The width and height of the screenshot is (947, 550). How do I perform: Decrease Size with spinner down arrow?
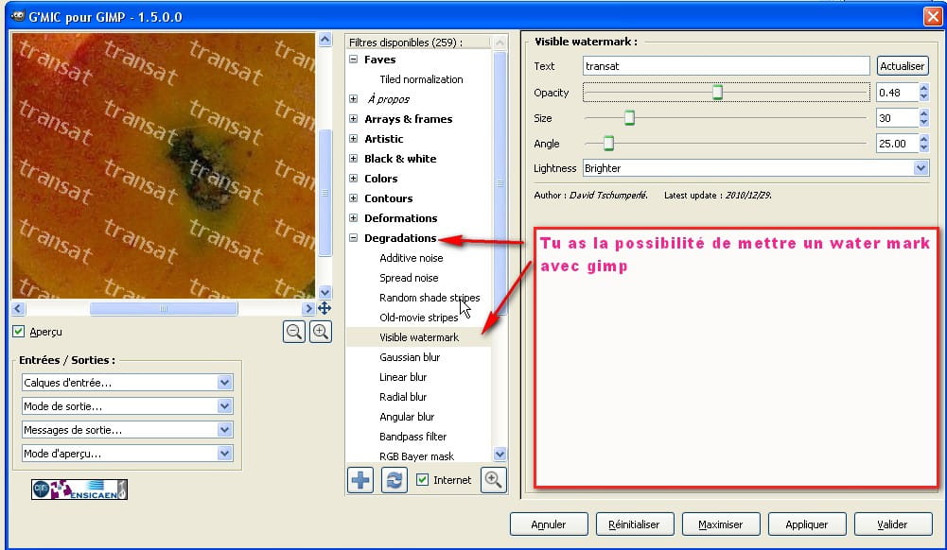point(923,123)
